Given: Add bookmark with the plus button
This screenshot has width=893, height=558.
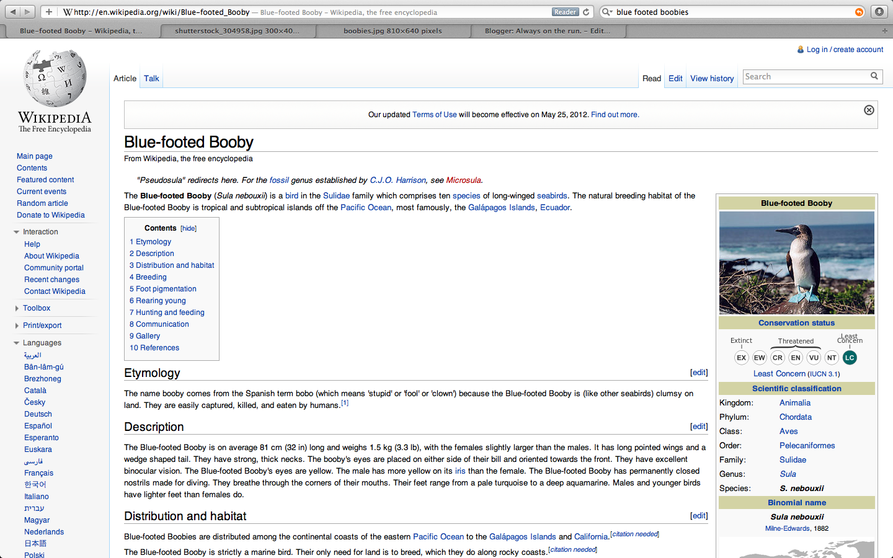Looking at the screenshot, I should [49, 12].
